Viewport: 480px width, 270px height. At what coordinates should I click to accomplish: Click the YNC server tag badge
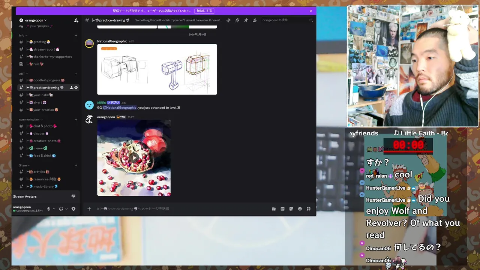coord(121,117)
